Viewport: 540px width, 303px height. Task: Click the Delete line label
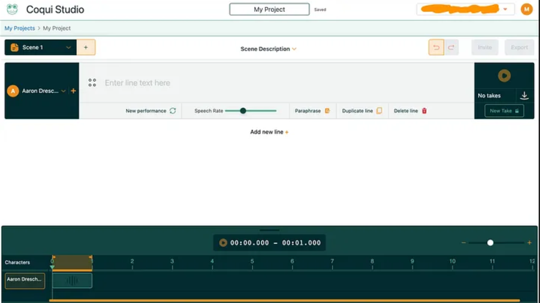coord(406,111)
